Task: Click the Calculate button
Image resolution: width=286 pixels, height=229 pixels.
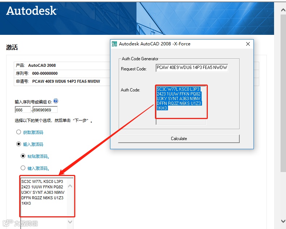Action: 179,139
